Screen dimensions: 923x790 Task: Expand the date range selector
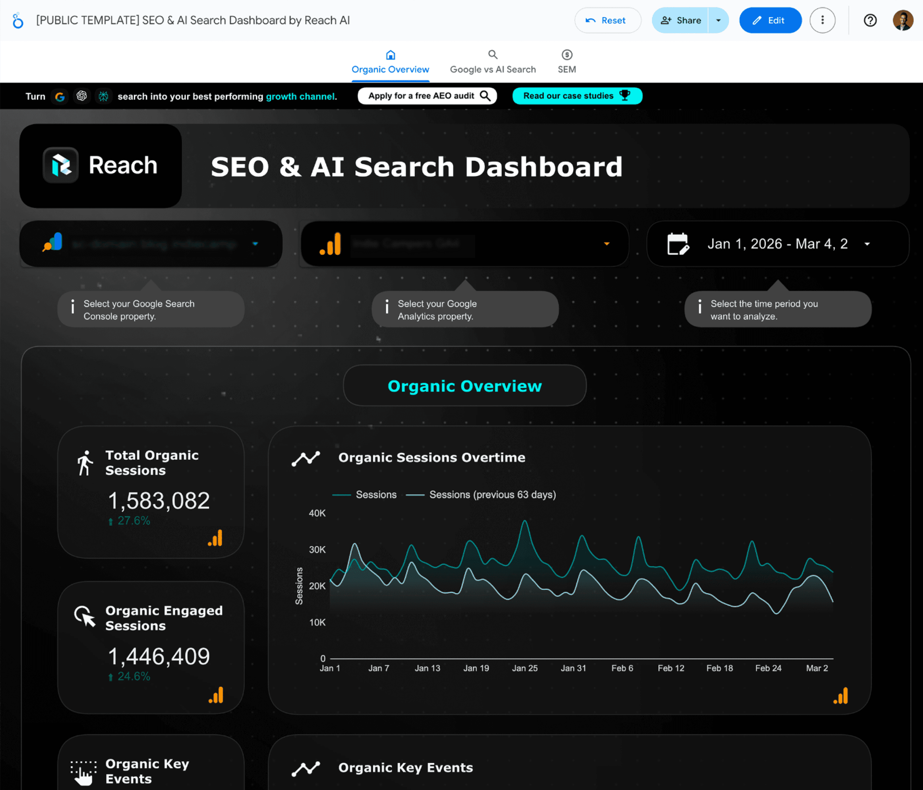(777, 244)
